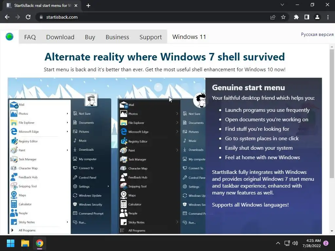Show hidden system tray icons
Image resolution: width=335 pixels, height=251 pixels.
[278, 243]
